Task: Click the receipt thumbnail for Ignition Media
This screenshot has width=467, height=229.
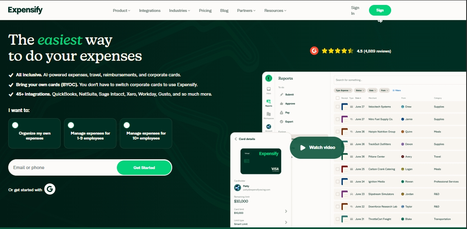Action: click(344, 181)
